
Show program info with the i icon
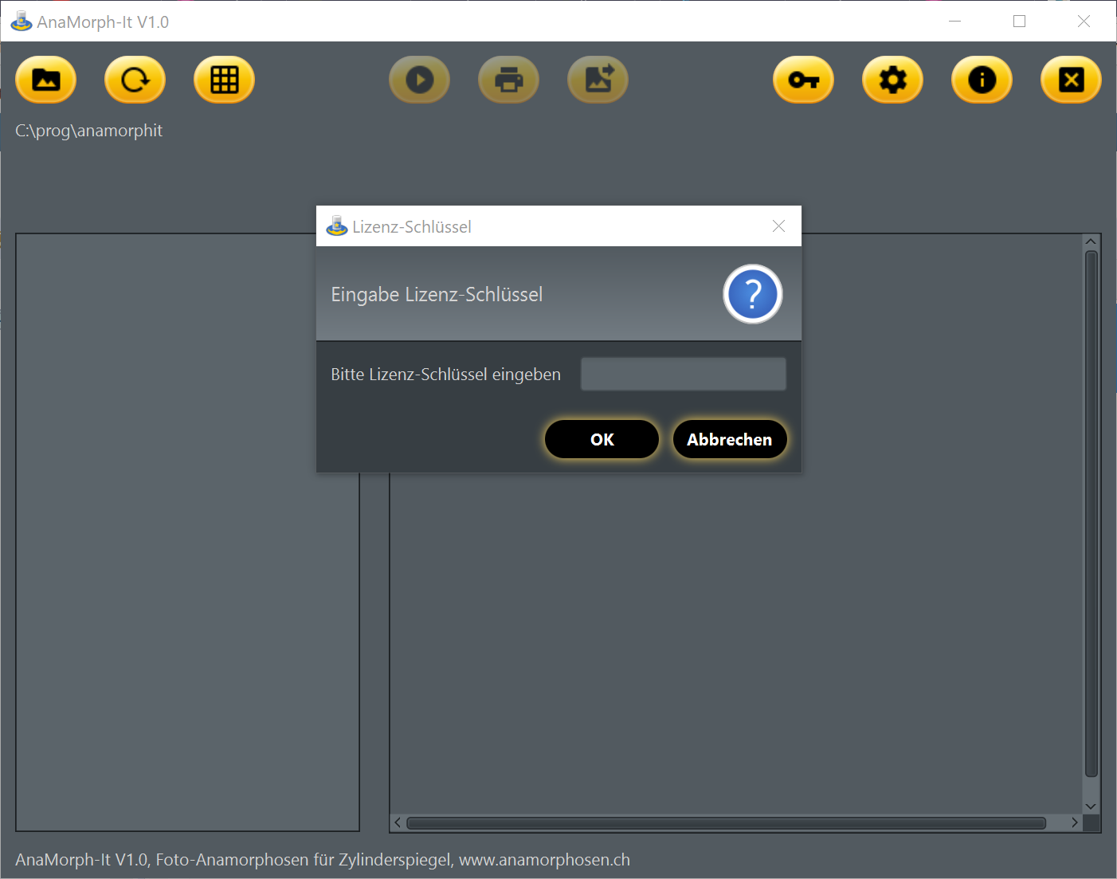pos(982,80)
